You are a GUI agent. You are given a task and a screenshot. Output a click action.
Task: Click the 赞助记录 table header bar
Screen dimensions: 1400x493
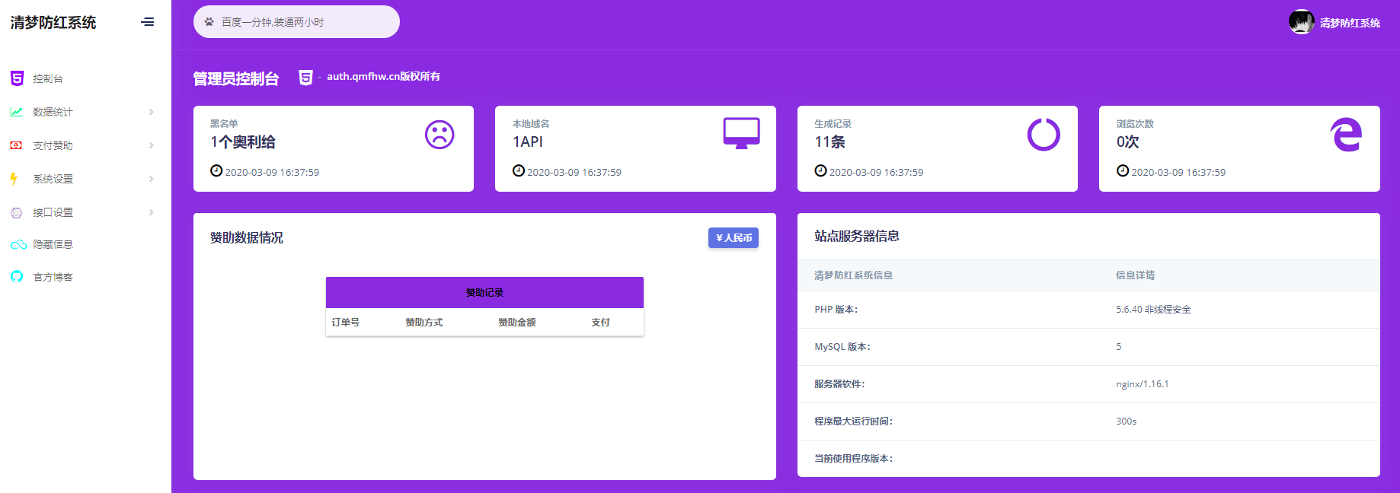coord(484,292)
